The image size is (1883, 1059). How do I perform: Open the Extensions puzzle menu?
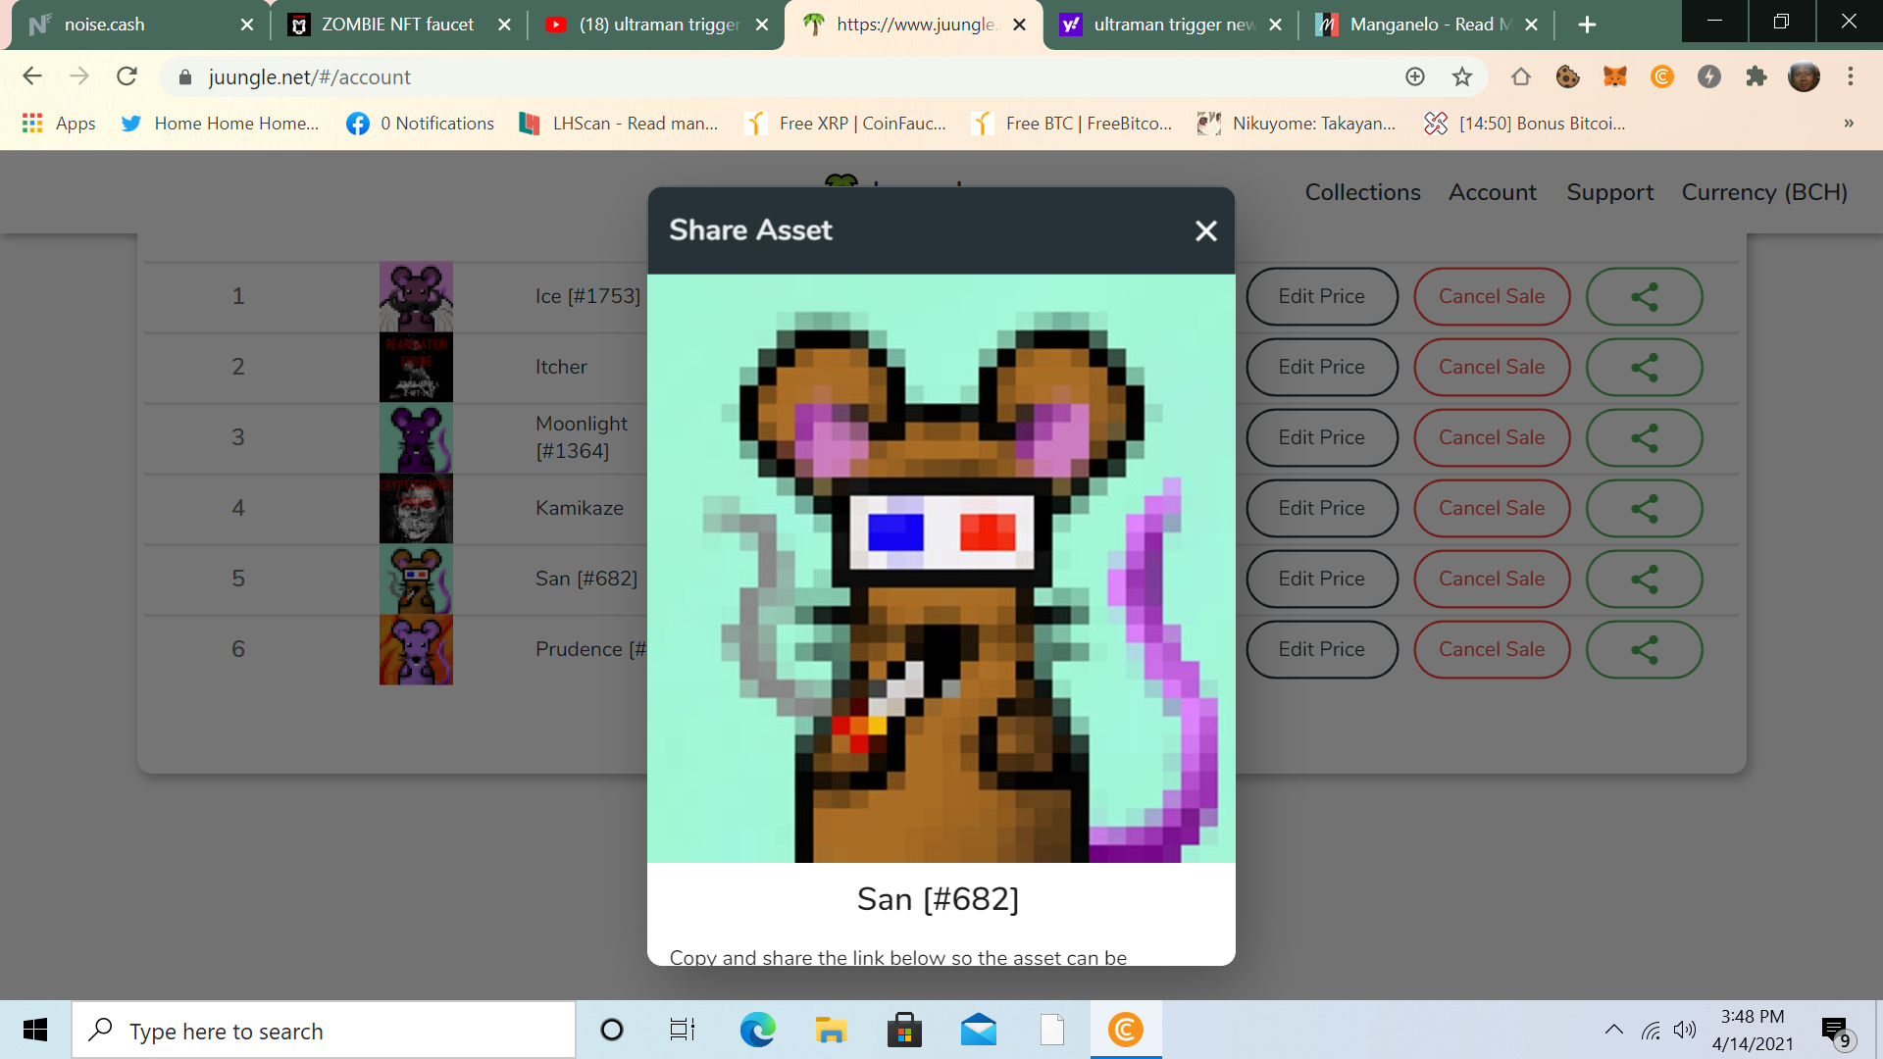click(x=1756, y=76)
